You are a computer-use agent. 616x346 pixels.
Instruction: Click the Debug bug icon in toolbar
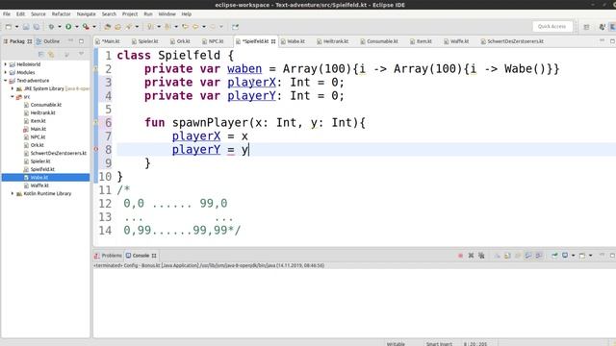(51, 27)
